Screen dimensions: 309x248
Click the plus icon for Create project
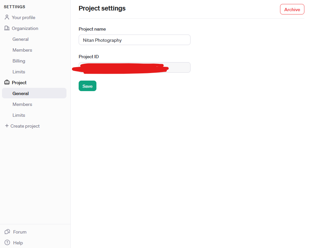click(7, 126)
